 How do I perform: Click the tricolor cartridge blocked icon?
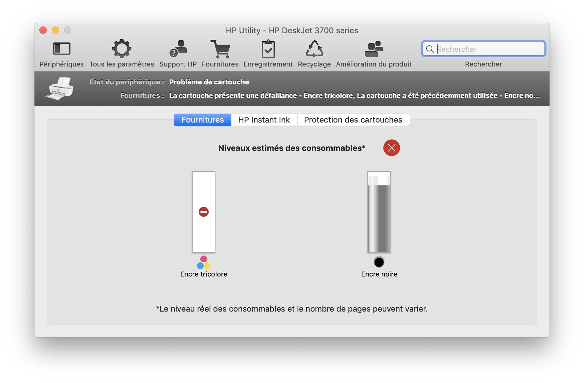(204, 212)
